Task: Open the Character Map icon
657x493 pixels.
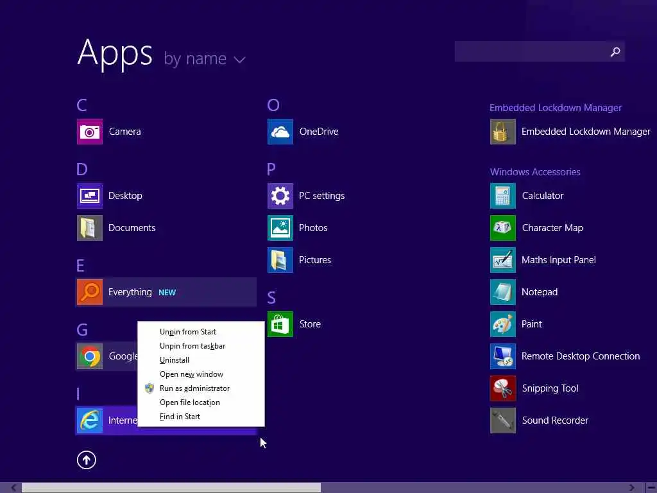Action: coord(503,228)
